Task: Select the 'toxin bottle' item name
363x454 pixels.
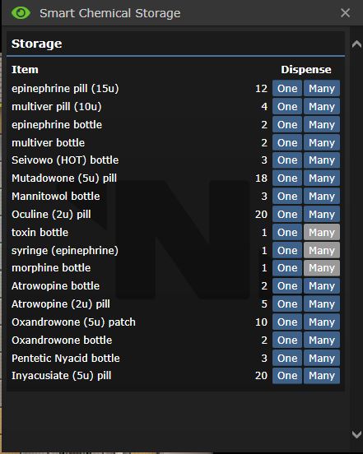Action: click(40, 232)
